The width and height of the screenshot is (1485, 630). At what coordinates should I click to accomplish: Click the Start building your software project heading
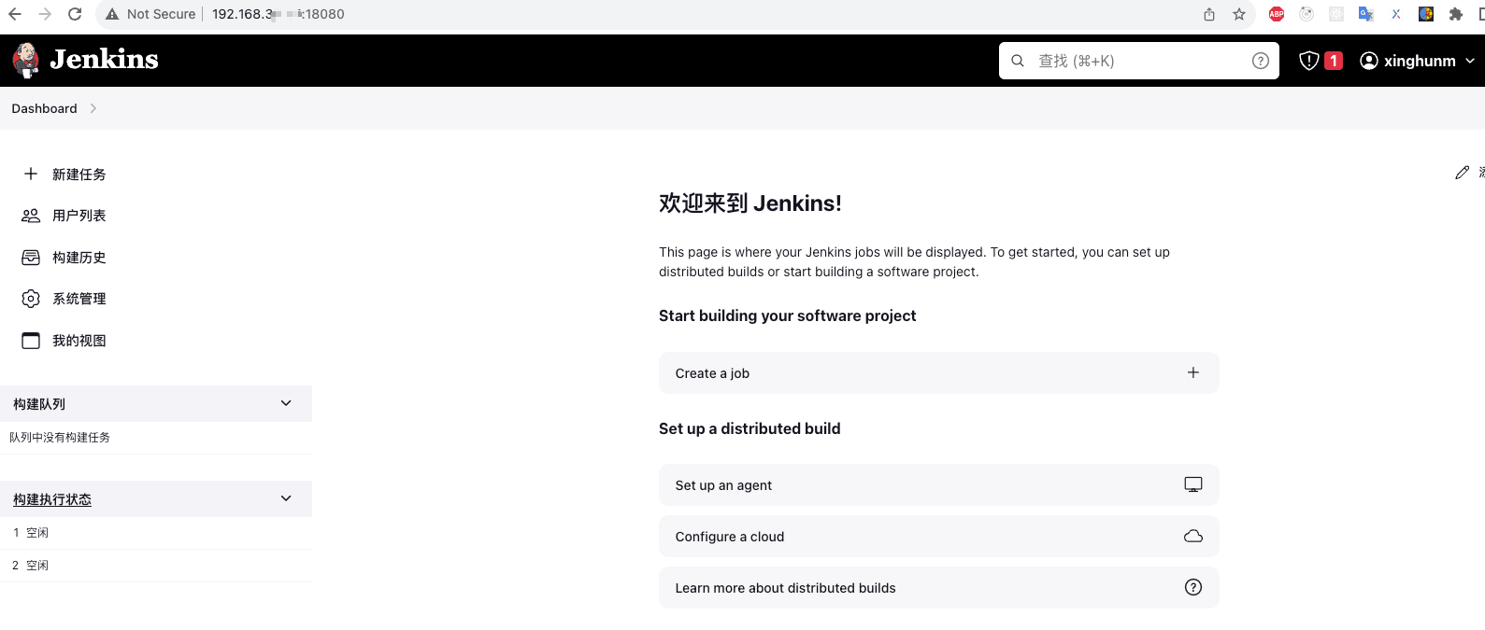pos(787,315)
